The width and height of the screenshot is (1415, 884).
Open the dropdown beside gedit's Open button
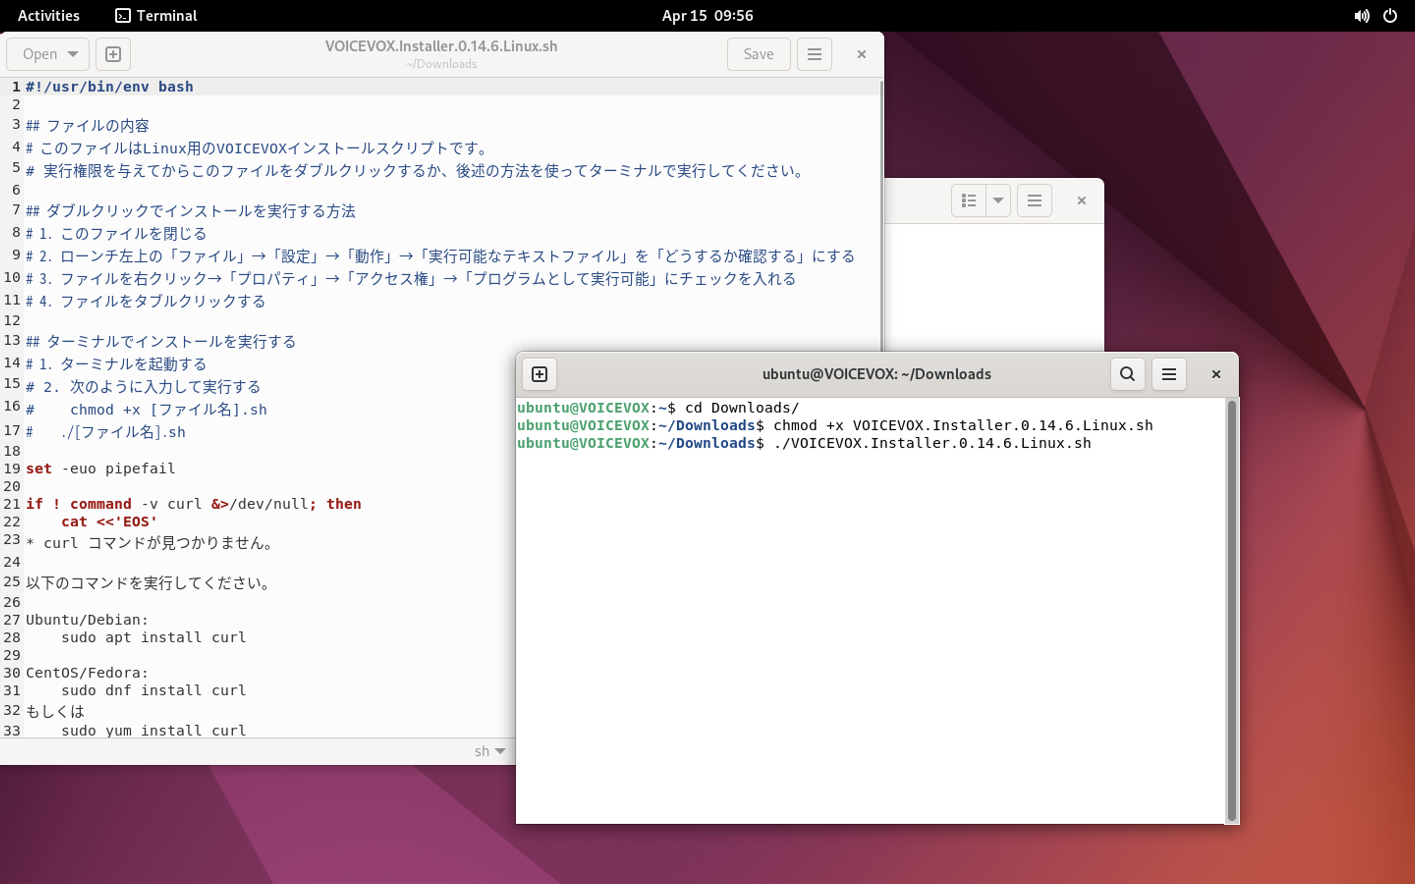[x=73, y=54]
